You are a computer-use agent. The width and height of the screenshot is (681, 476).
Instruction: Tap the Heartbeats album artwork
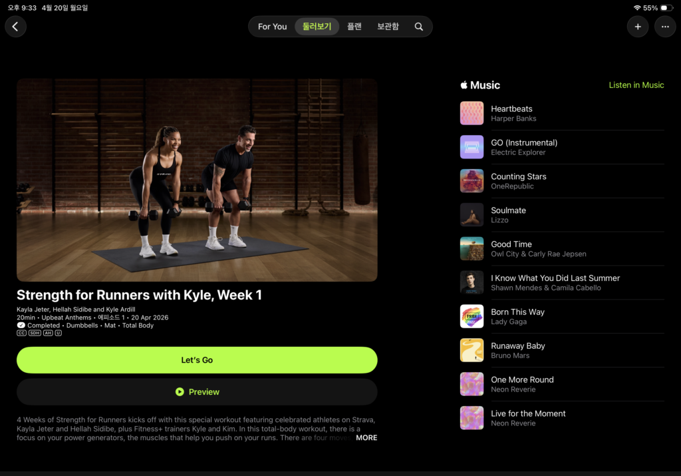[x=472, y=113]
